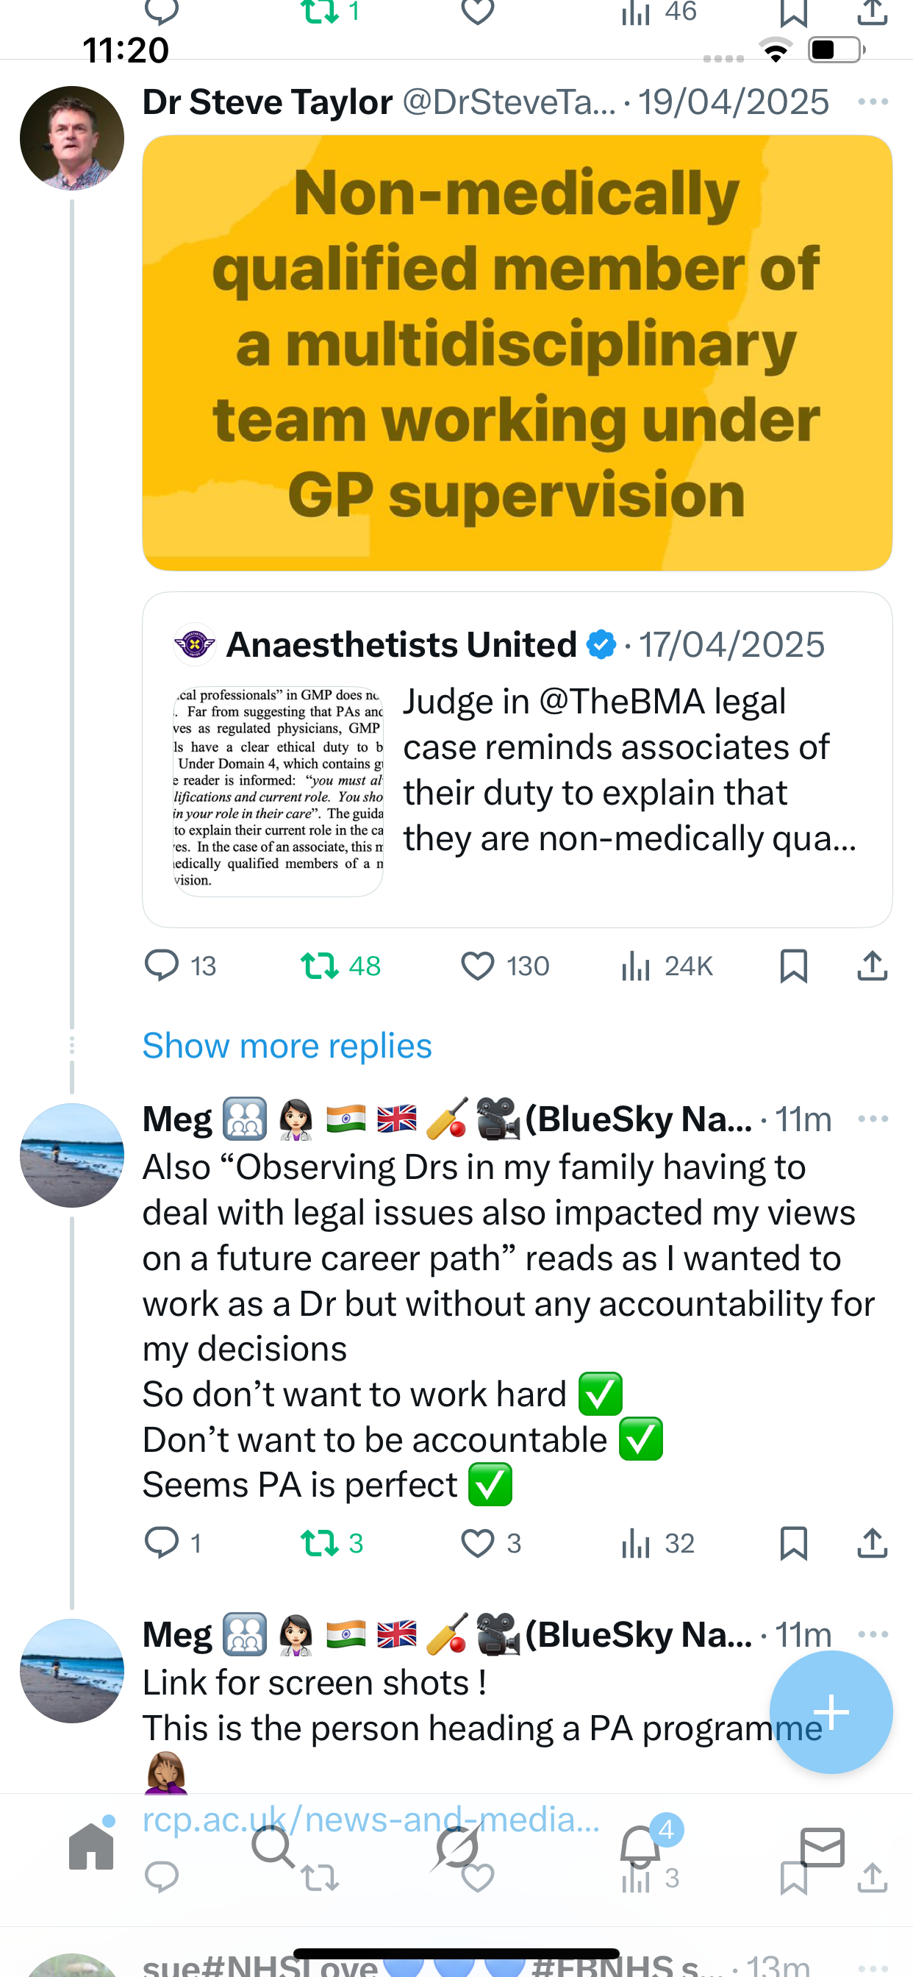The image size is (913, 1977).
Task: Like Meg's tweet about PA accountability
Action: 477,1542
